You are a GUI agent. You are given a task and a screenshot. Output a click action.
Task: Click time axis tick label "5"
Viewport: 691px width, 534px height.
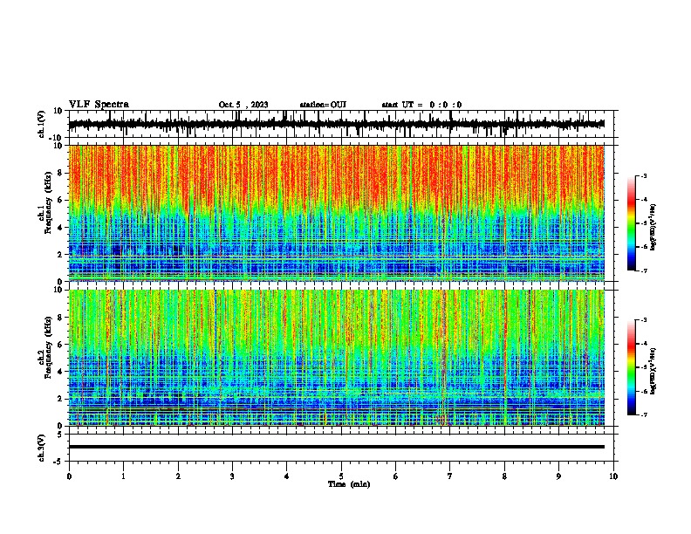click(341, 476)
